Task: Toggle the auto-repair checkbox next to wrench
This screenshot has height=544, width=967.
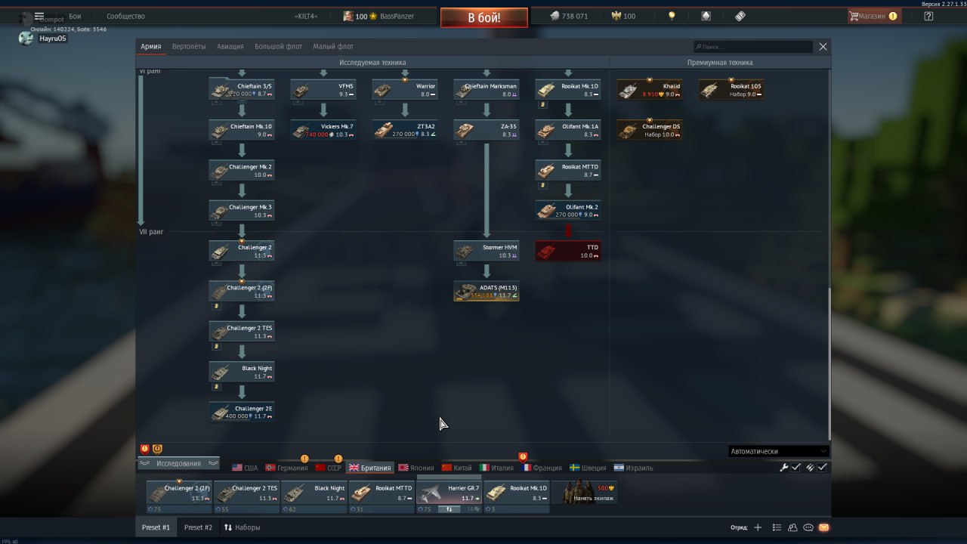Action: [x=796, y=468]
